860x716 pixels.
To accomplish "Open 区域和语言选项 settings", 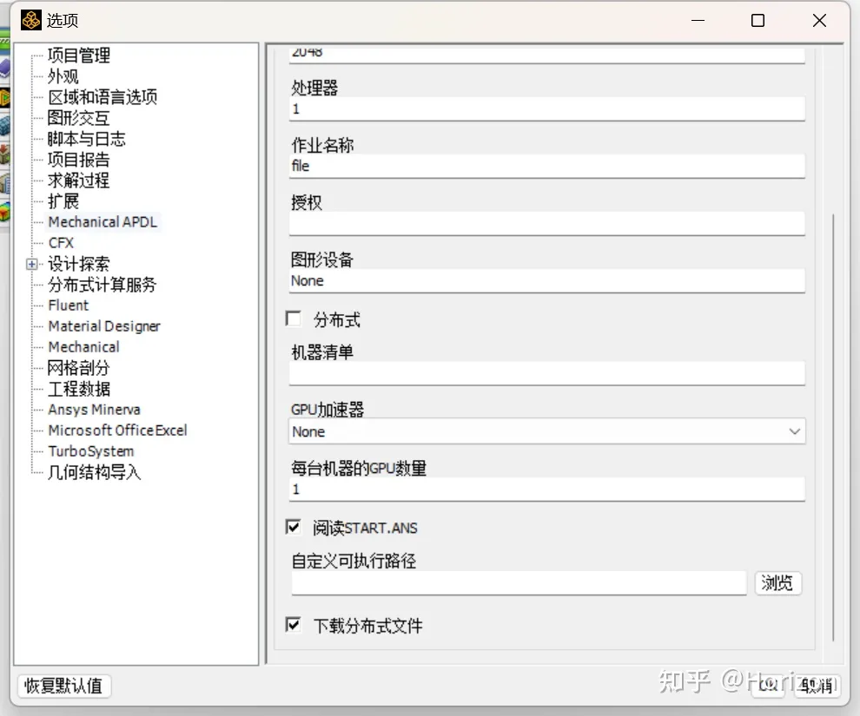I will (103, 97).
